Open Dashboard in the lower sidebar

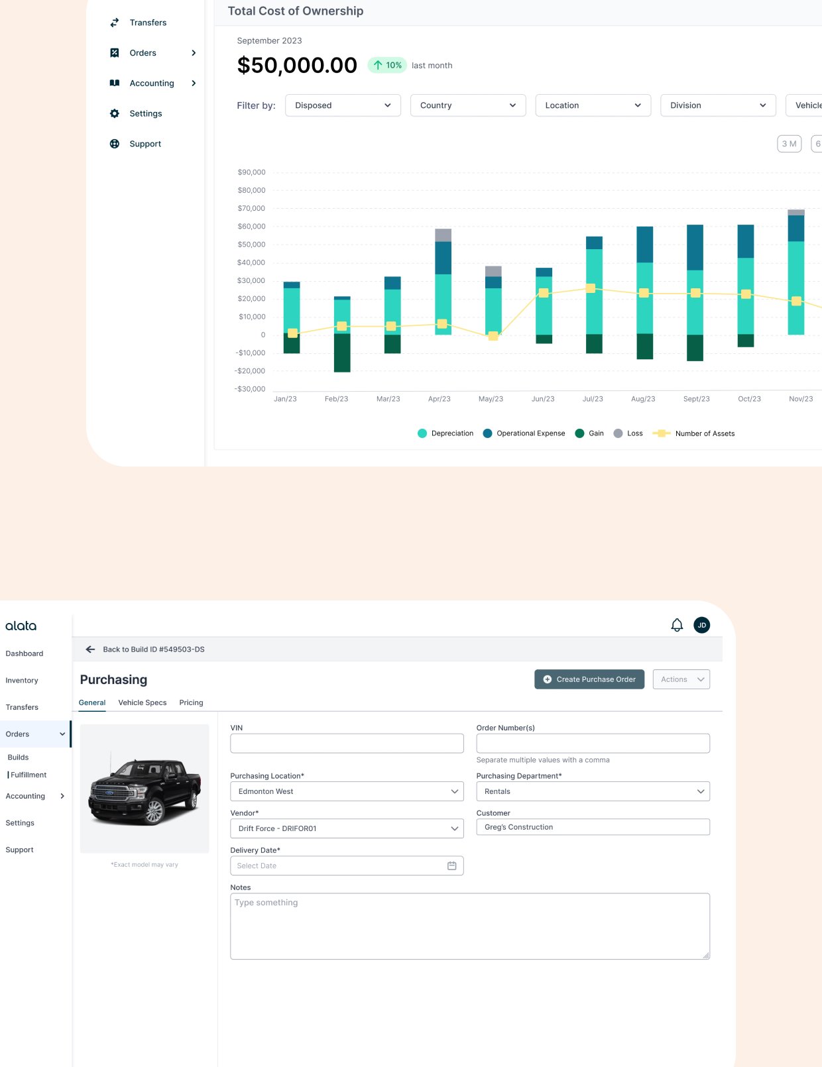click(x=25, y=653)
